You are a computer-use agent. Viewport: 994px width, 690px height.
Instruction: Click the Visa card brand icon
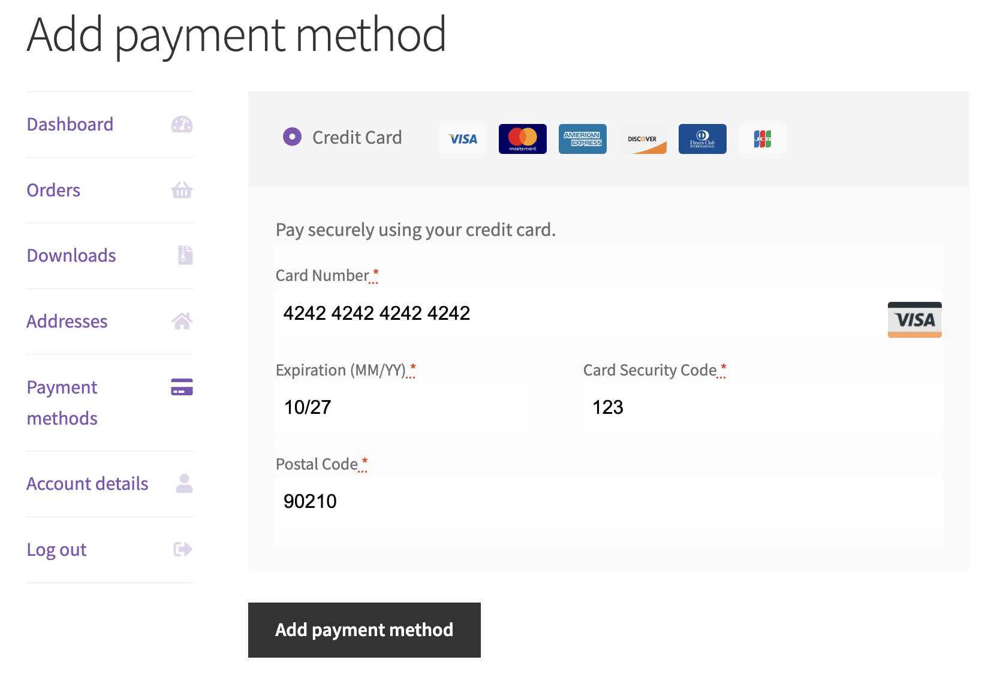pos(462,138)
